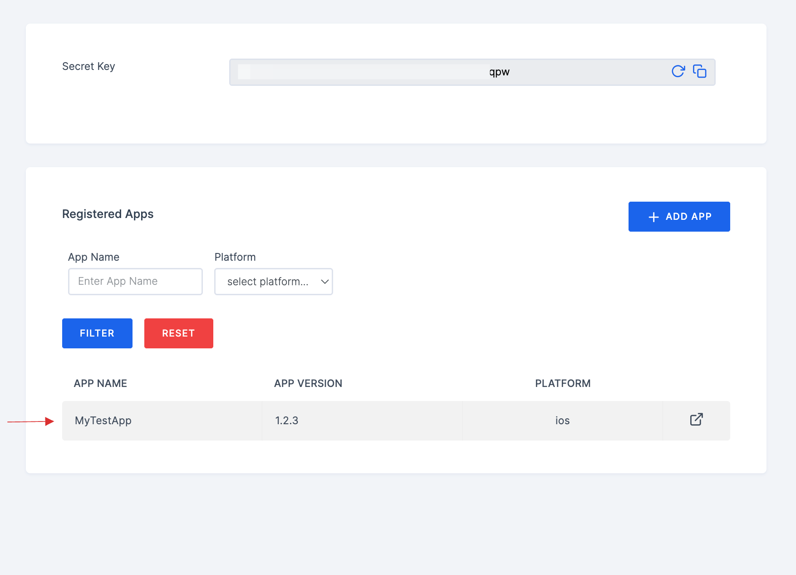Click the Secret Key label
Viewport: 796px width, 575px height.
click(88, 66)
